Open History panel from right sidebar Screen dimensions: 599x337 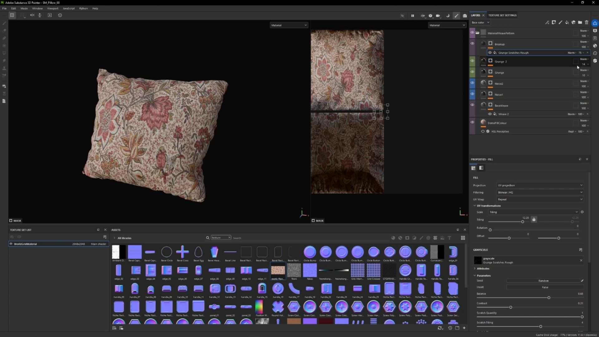[595, 53]
